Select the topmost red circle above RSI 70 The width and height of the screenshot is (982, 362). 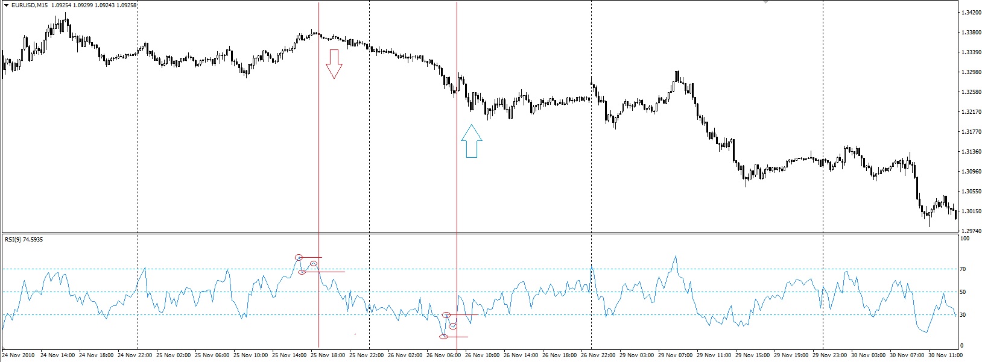299,258
